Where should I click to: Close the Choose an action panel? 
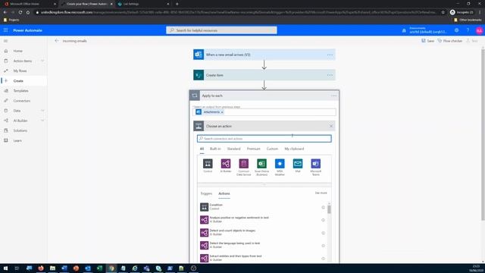point(331,126)
